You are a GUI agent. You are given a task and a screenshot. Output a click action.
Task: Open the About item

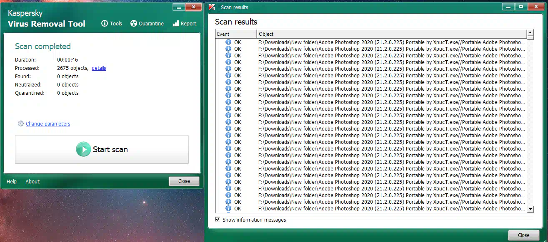33,181
